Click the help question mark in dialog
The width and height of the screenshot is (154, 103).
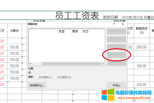114,24
